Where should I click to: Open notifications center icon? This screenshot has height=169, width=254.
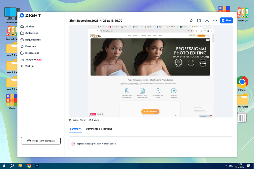(x=249, y=166)
